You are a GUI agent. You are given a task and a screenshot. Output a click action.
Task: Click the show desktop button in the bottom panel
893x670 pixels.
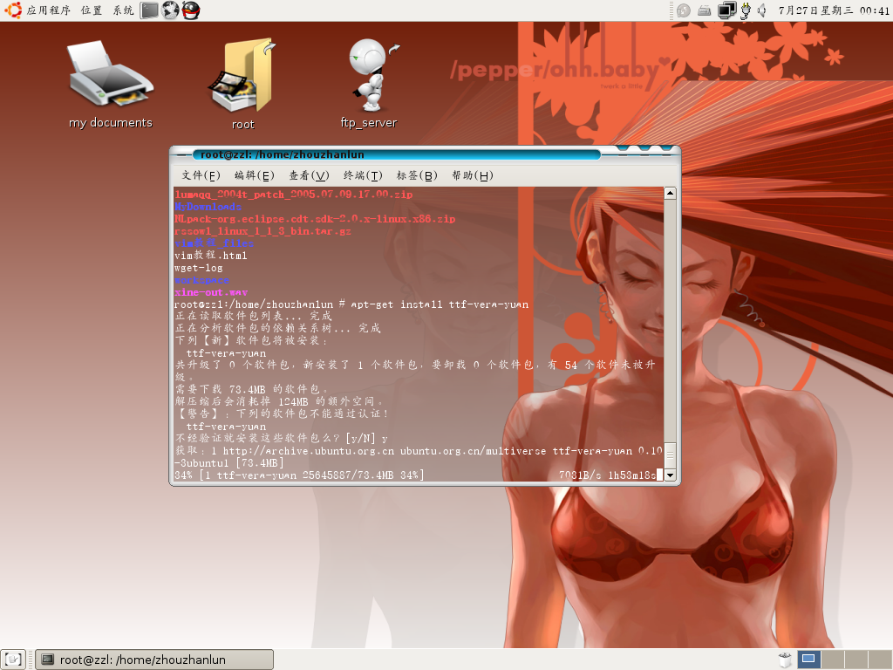(12, 660)
